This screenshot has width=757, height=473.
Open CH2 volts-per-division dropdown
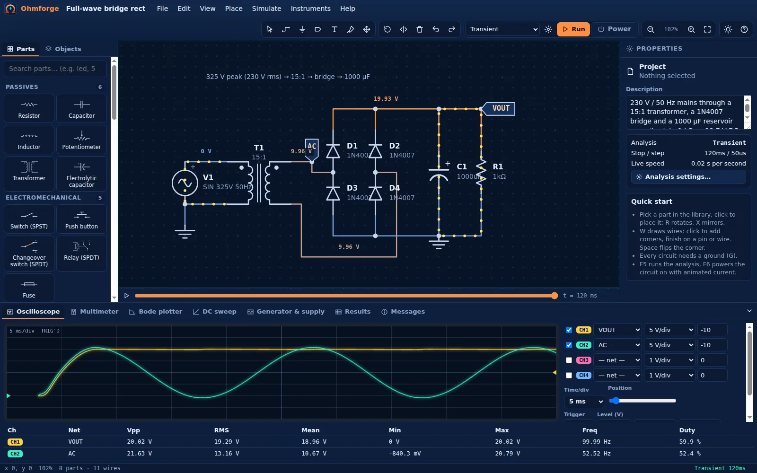tap(670, 345)
